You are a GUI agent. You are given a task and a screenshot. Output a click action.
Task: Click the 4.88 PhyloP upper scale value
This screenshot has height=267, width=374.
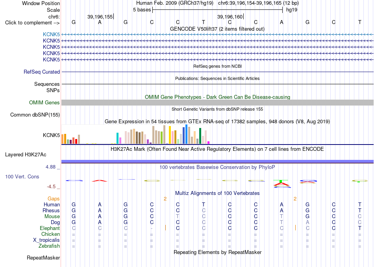tap(51, 167)
